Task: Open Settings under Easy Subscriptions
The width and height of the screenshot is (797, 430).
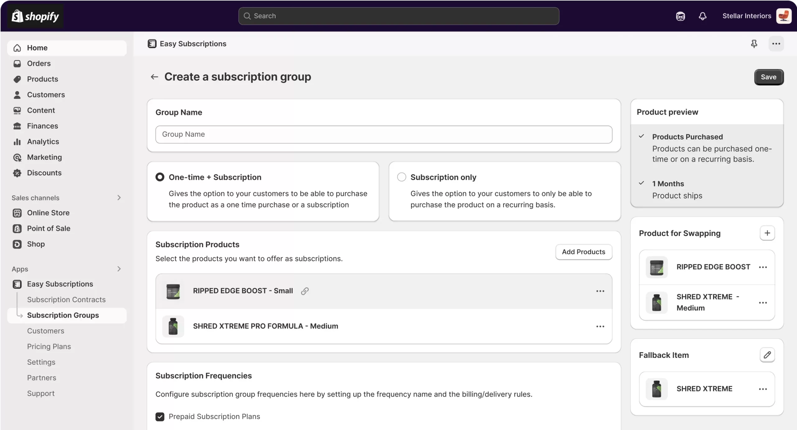Action: coord(41,362)
